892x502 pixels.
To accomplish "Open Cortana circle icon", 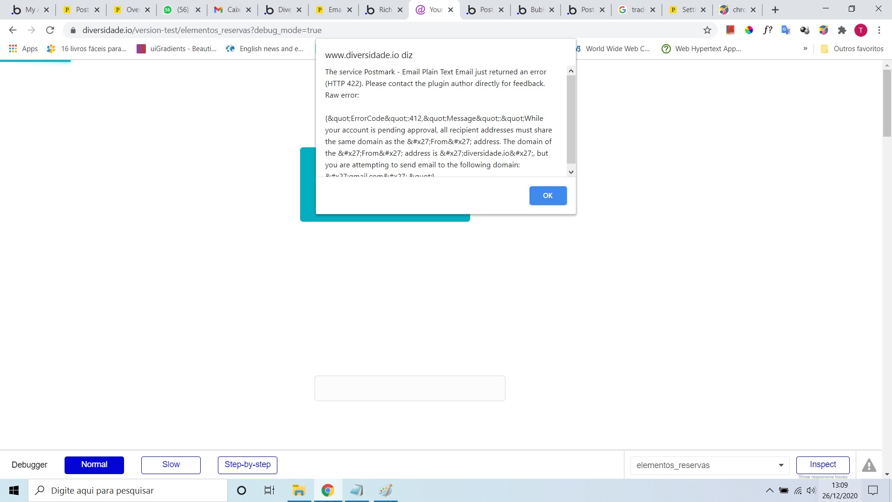I will point(242,490).
